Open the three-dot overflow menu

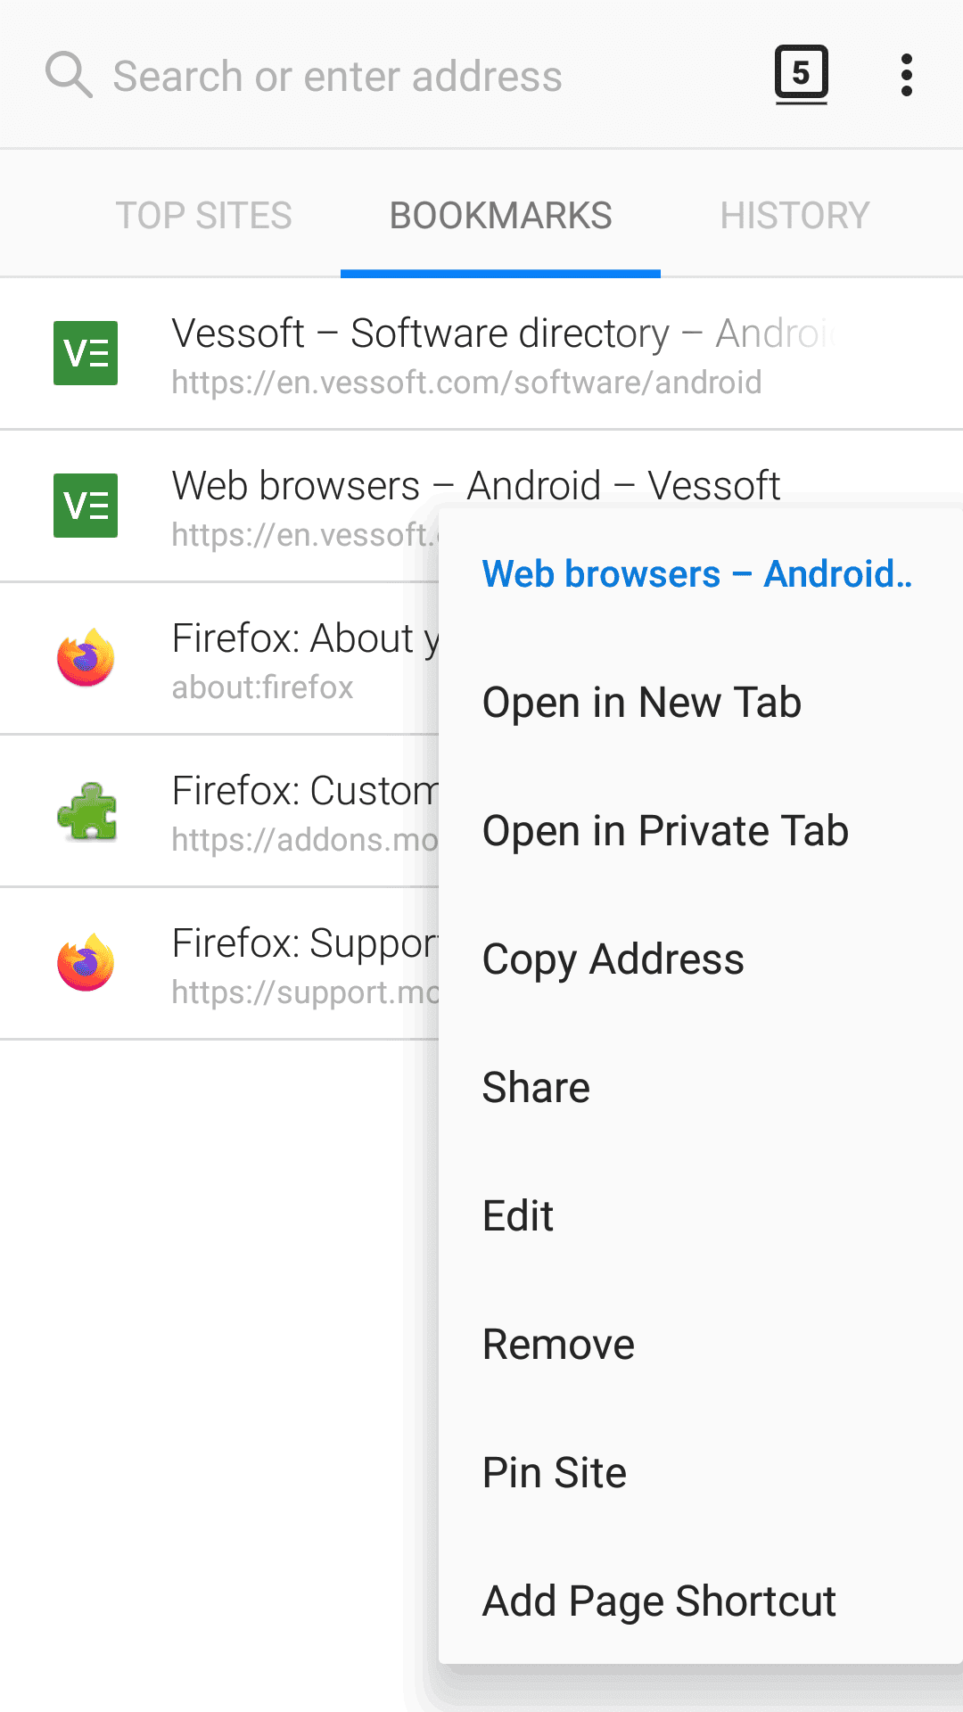[906, 75]
